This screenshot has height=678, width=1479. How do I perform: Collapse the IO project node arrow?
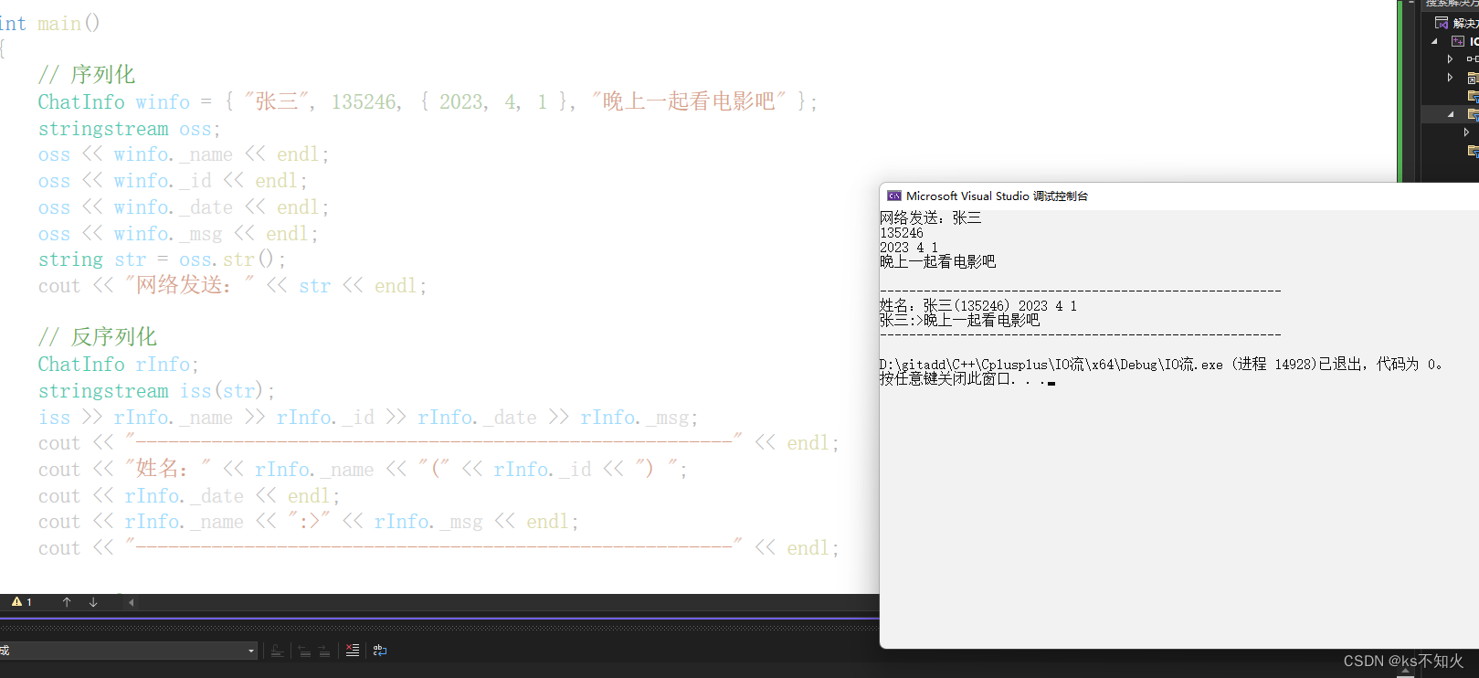coord(1434,41)
